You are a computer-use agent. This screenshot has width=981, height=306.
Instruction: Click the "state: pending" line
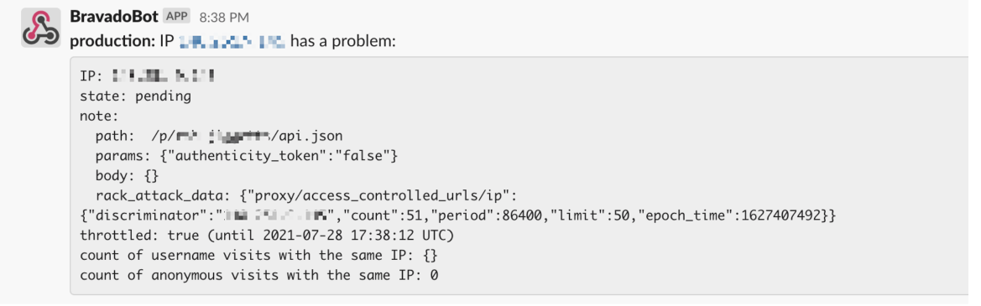click(x=136, y=96)
